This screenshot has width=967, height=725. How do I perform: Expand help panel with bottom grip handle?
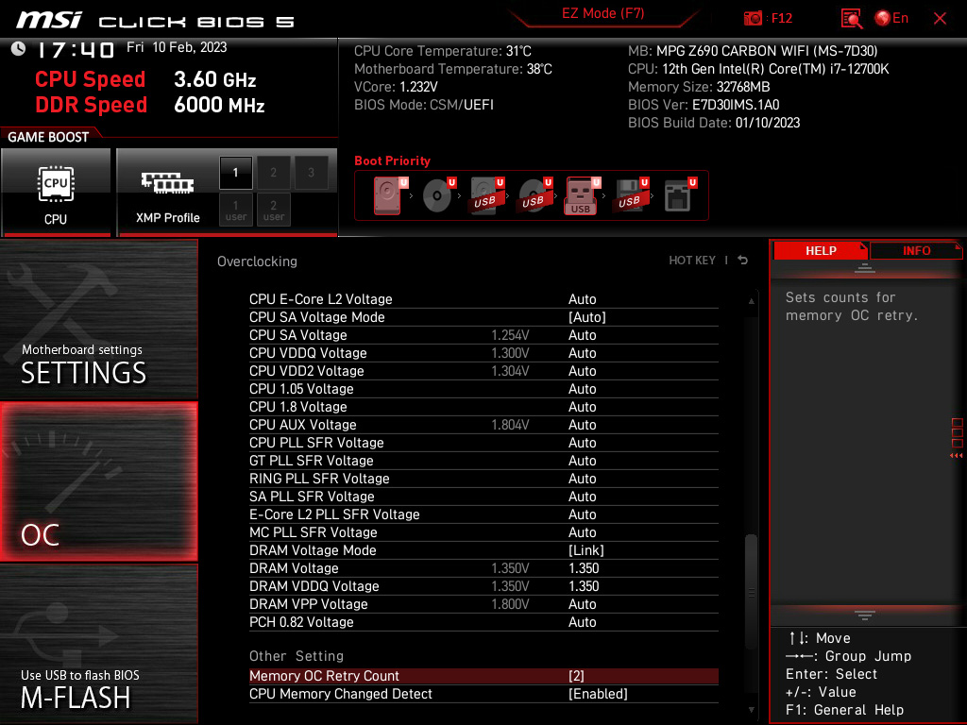(865, 615)
